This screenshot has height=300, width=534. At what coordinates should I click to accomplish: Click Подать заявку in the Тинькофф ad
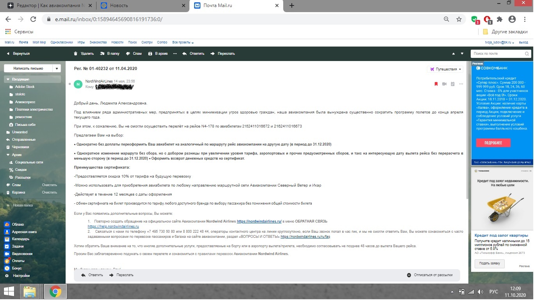pos(489,263)
